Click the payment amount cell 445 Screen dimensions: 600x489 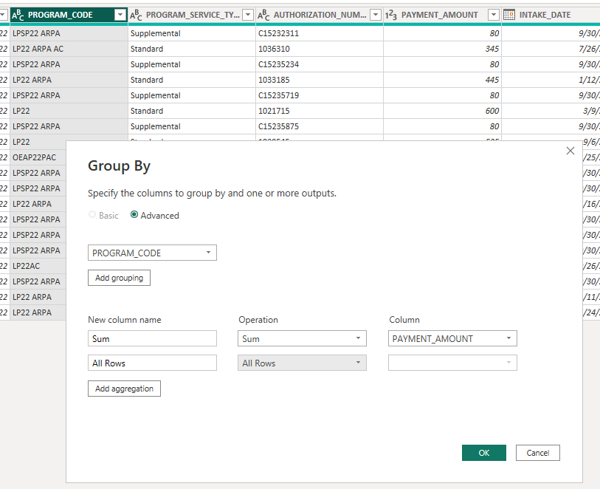coord(442,80)
